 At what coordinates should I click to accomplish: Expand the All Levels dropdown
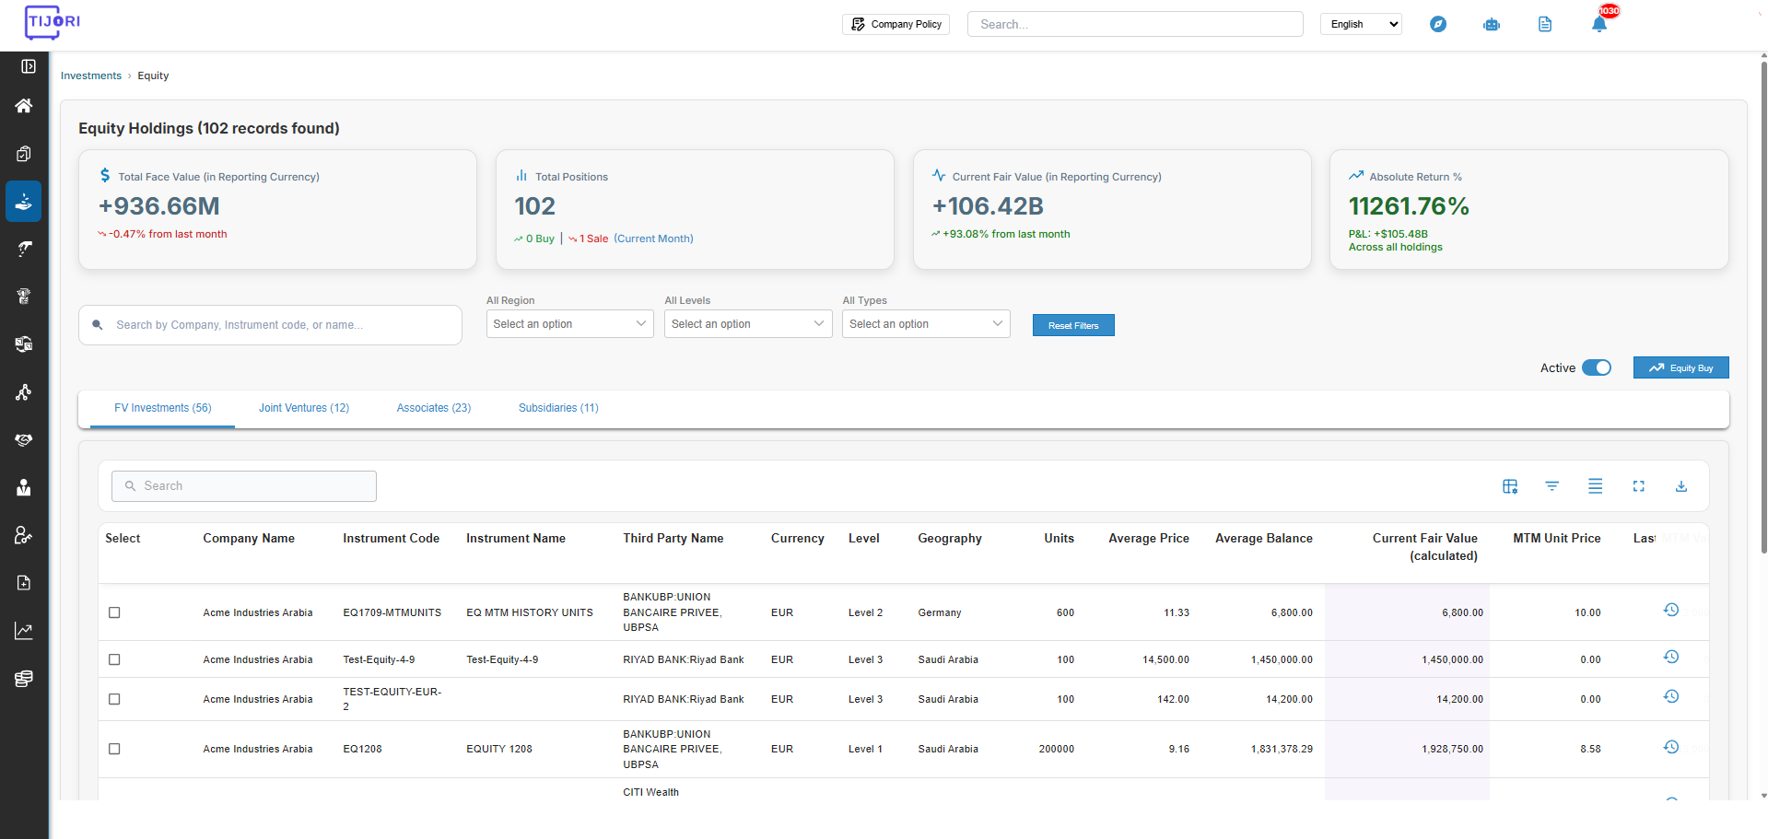pos(748,324)
